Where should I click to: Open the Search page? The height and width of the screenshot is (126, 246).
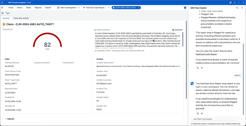[48, 8]
